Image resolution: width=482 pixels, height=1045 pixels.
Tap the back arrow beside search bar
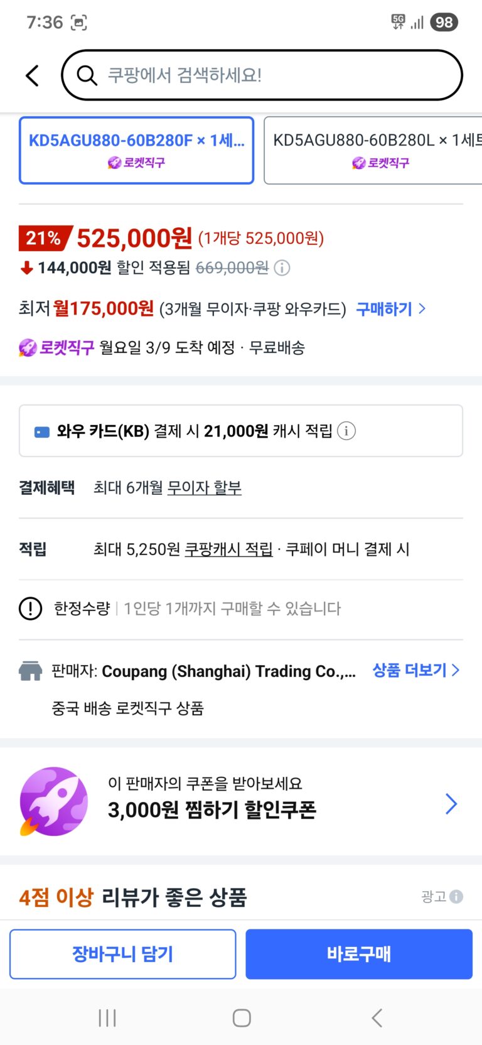pos(32,76)
